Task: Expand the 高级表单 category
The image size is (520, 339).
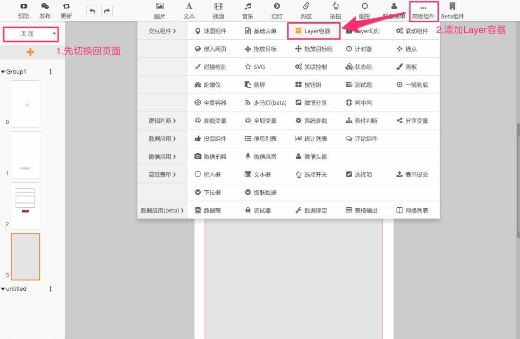Action: coord(162,175)
